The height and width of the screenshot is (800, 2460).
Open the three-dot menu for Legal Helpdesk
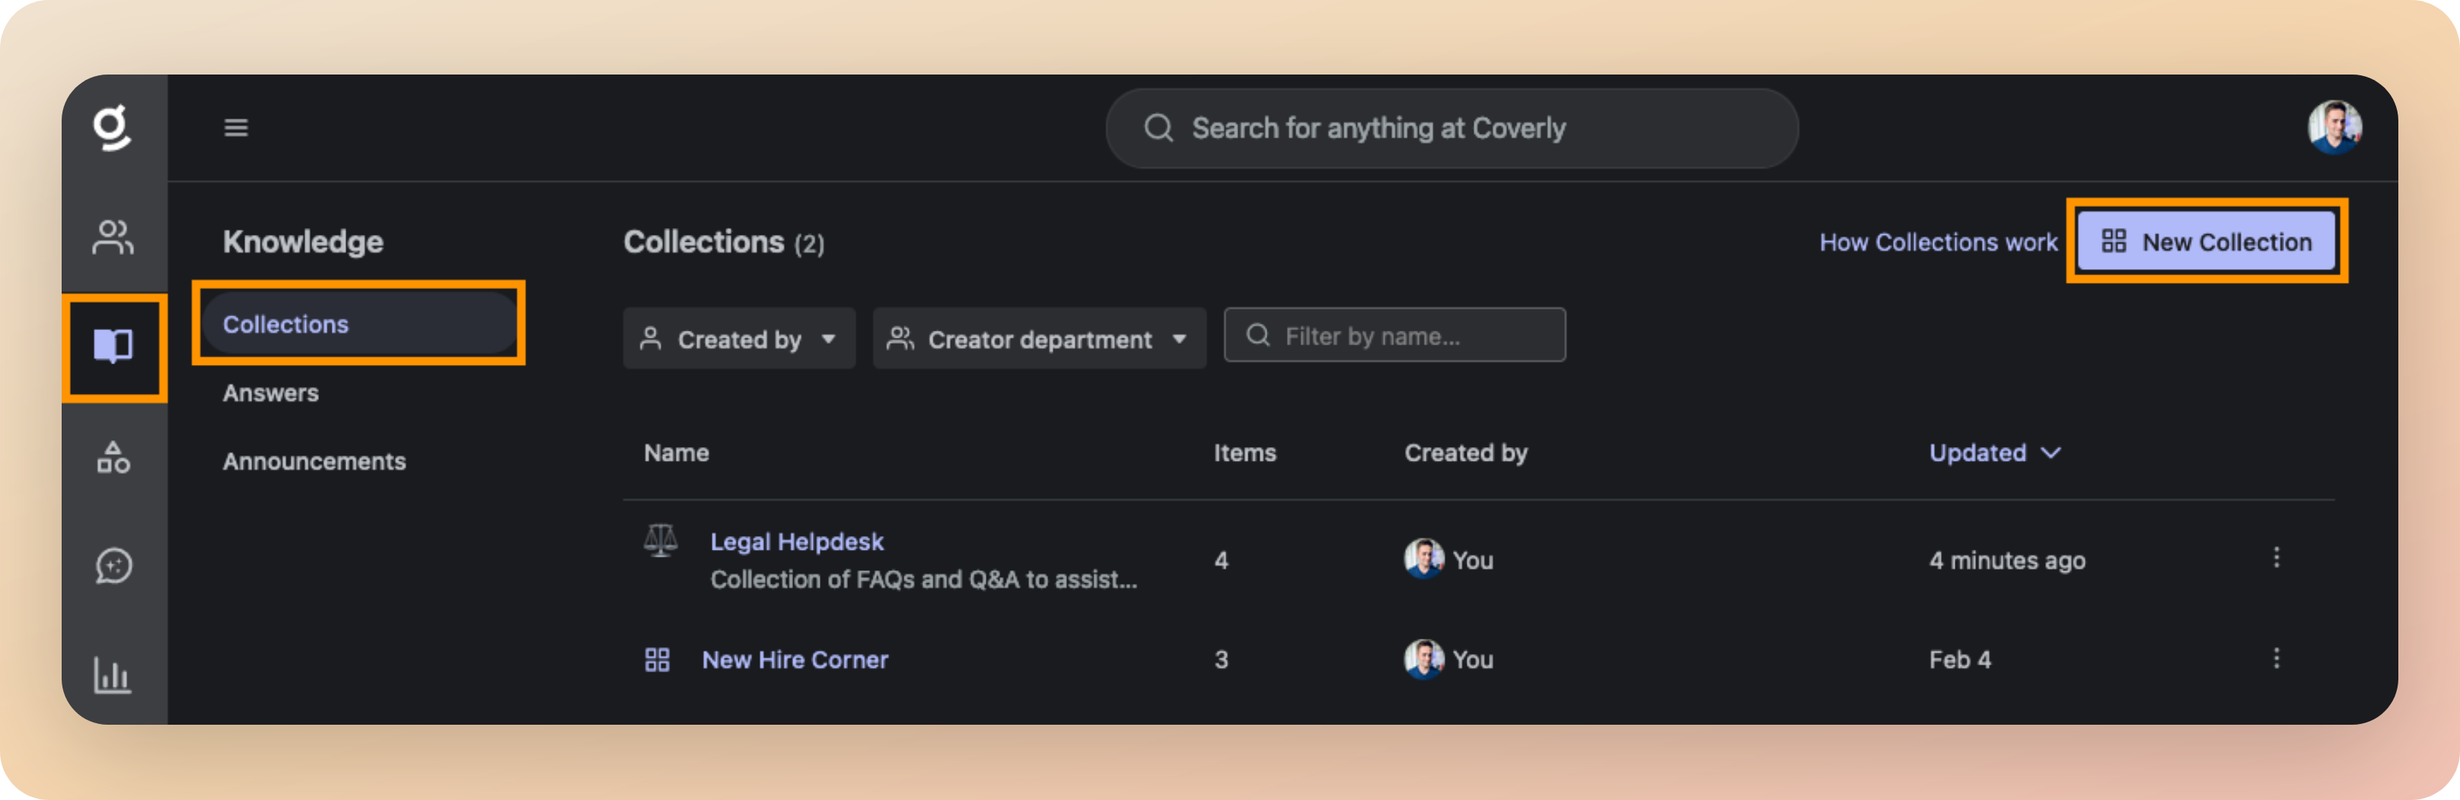[2277, 558]
